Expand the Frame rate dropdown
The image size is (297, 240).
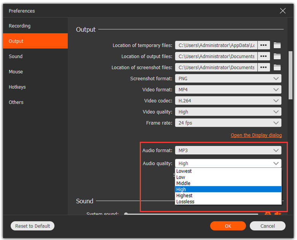pos(228,123)
